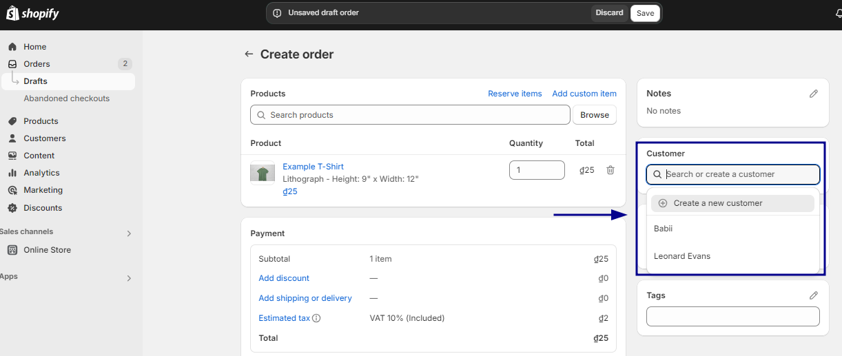Click the đ25 price link under T-Shirt
Viewport: 842px width, 356px height.
tap(290, 191)
